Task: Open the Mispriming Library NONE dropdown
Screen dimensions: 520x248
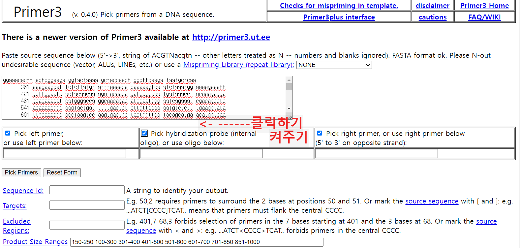Action: 334,65
